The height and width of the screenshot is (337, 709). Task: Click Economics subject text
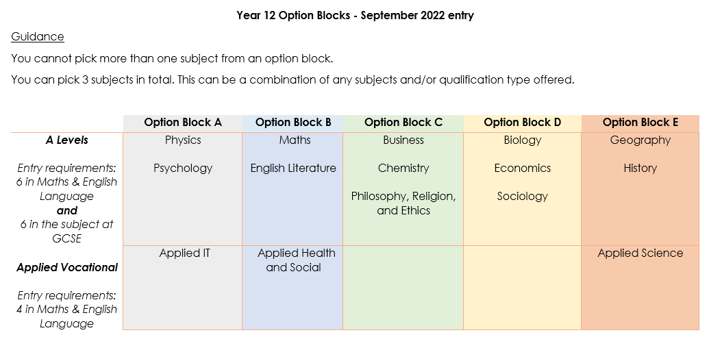(522, 168)
